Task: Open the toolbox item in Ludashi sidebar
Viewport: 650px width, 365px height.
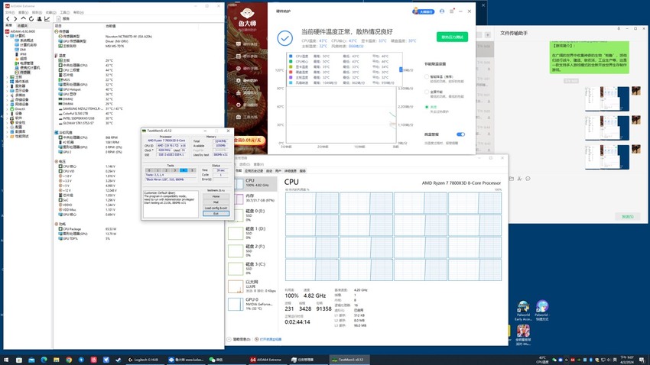Action: pyautogui.click(x=248, y=117)
